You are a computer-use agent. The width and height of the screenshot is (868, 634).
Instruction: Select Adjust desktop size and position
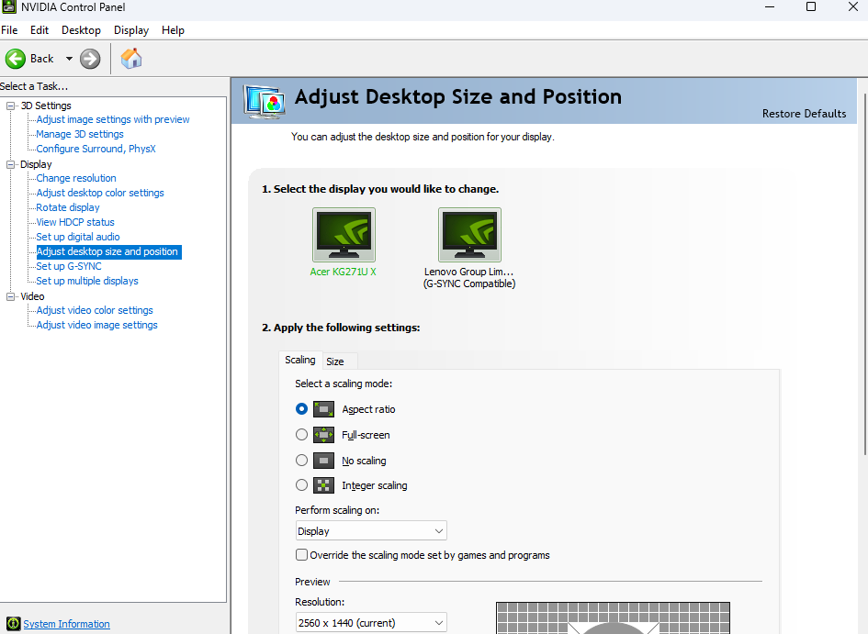(107, 251)
